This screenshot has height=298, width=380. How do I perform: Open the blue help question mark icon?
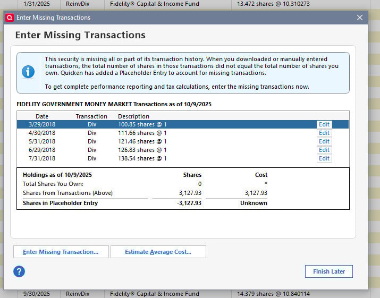(19, 271)
